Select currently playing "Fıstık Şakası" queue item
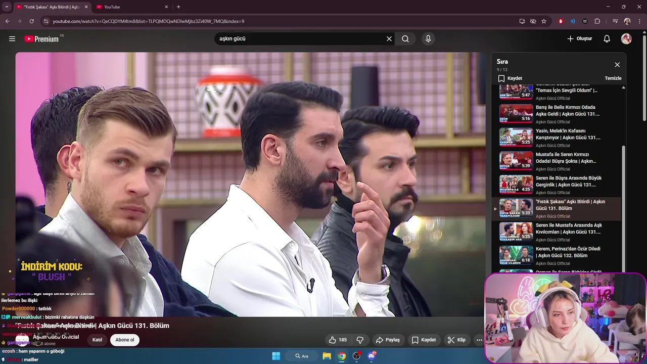Image resolution: width=647 pixels, height=364 pixels. tap(557, 209)
